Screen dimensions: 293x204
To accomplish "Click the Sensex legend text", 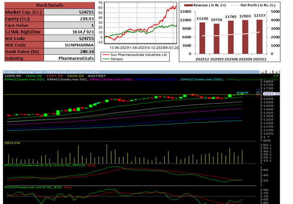I will point(117,59).
